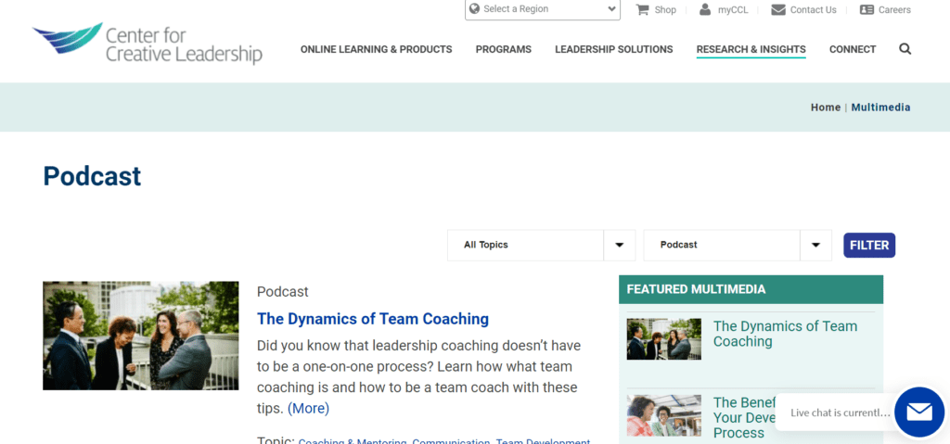
Task: Open the Online Learning & Products menu
Action: (x=377, y=50)
